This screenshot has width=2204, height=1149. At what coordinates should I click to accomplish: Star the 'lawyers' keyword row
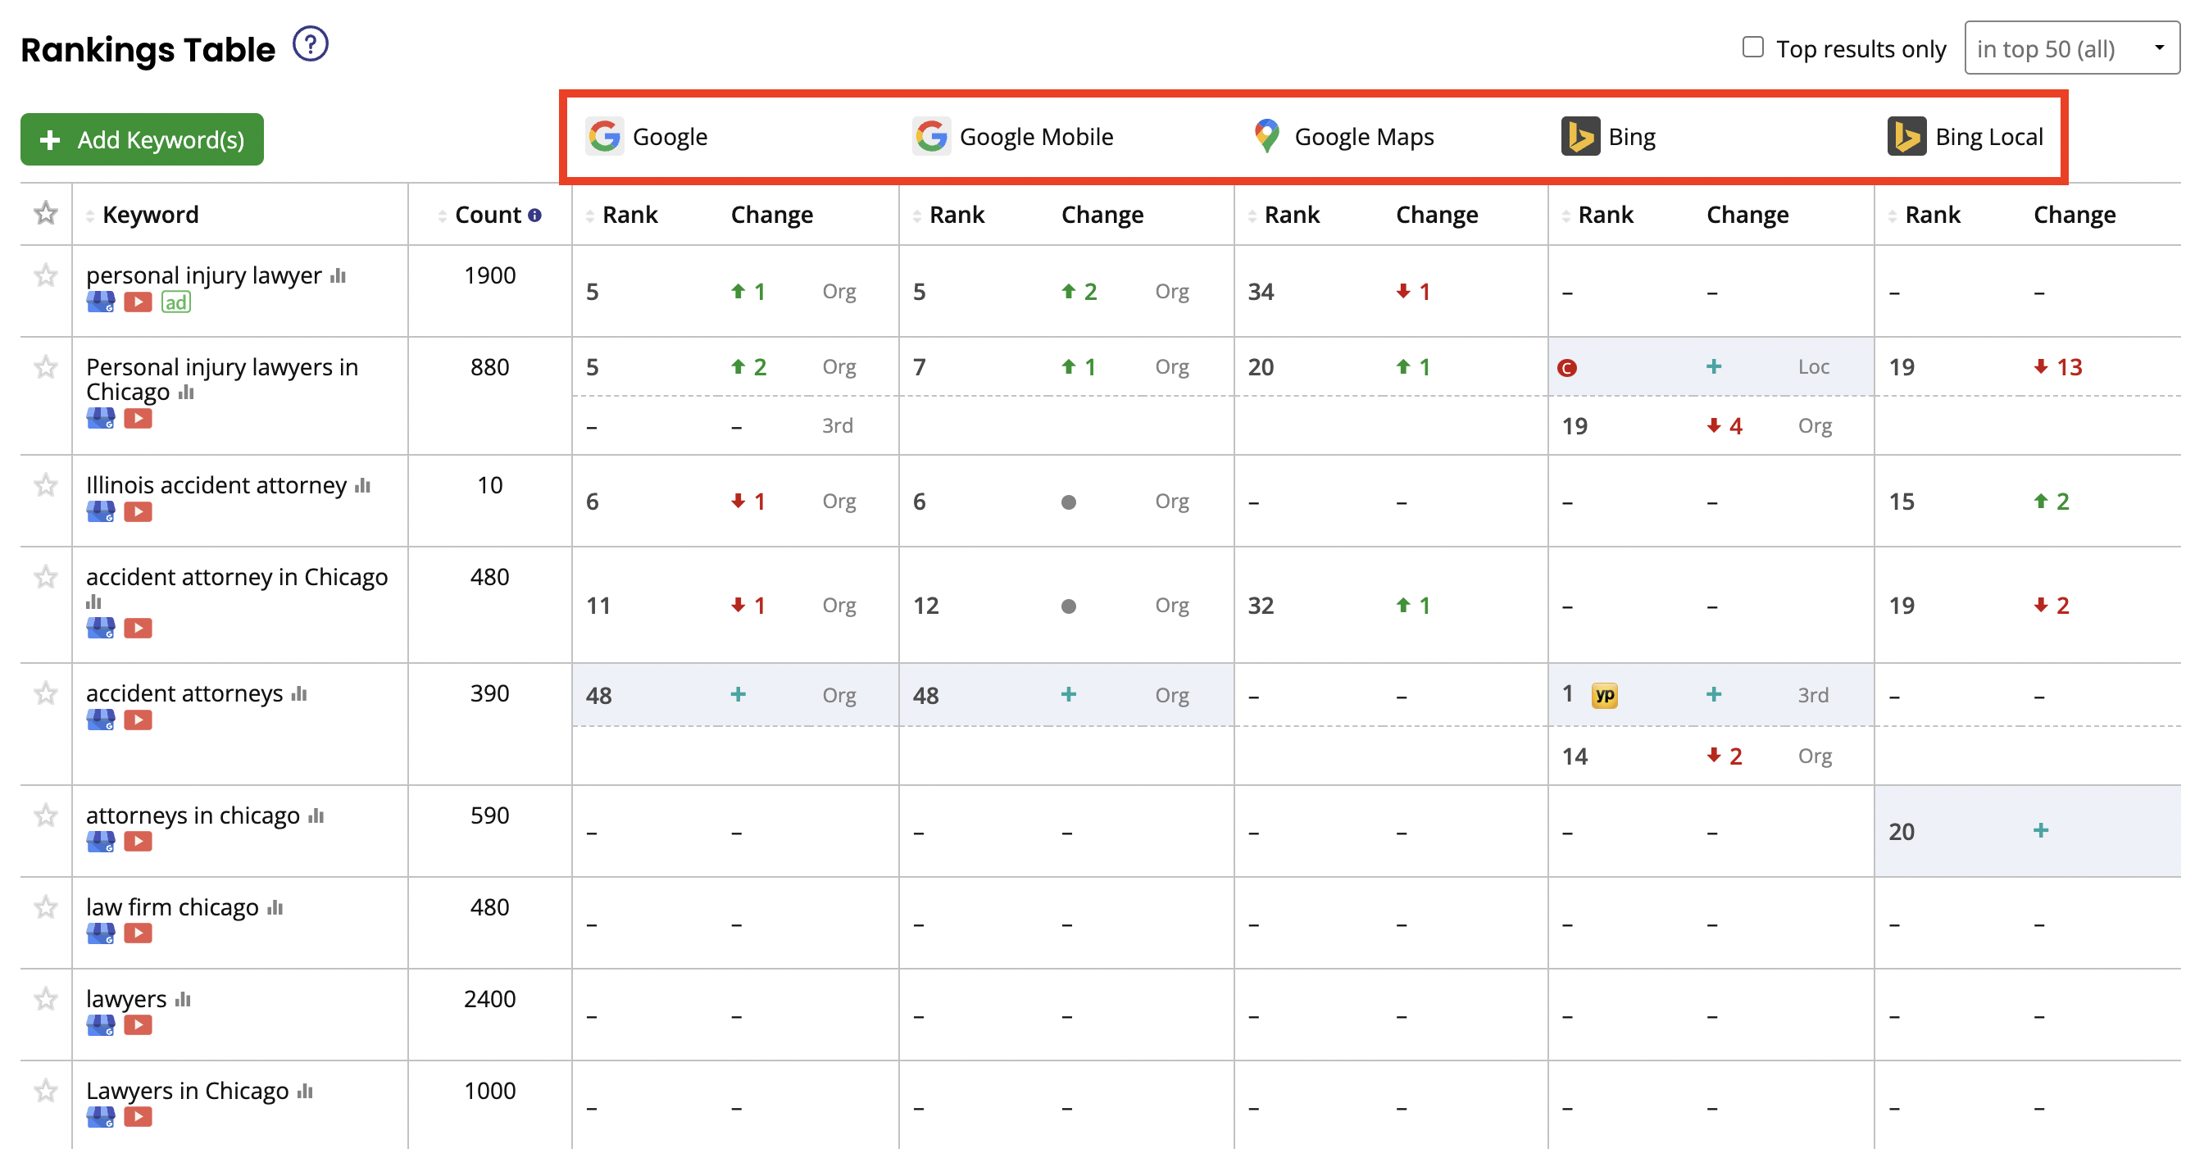46,998
